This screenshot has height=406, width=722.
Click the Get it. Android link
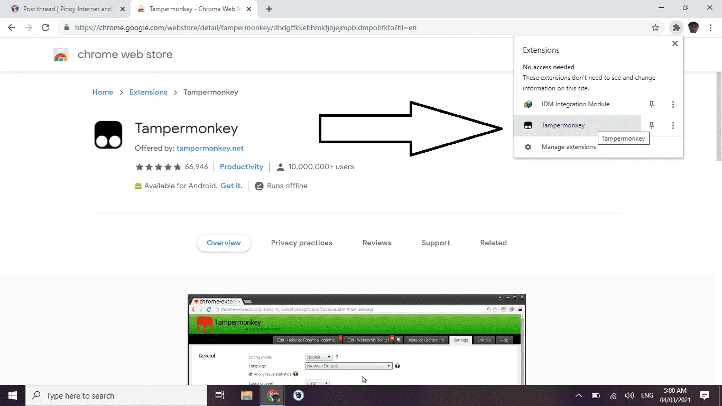232,186
